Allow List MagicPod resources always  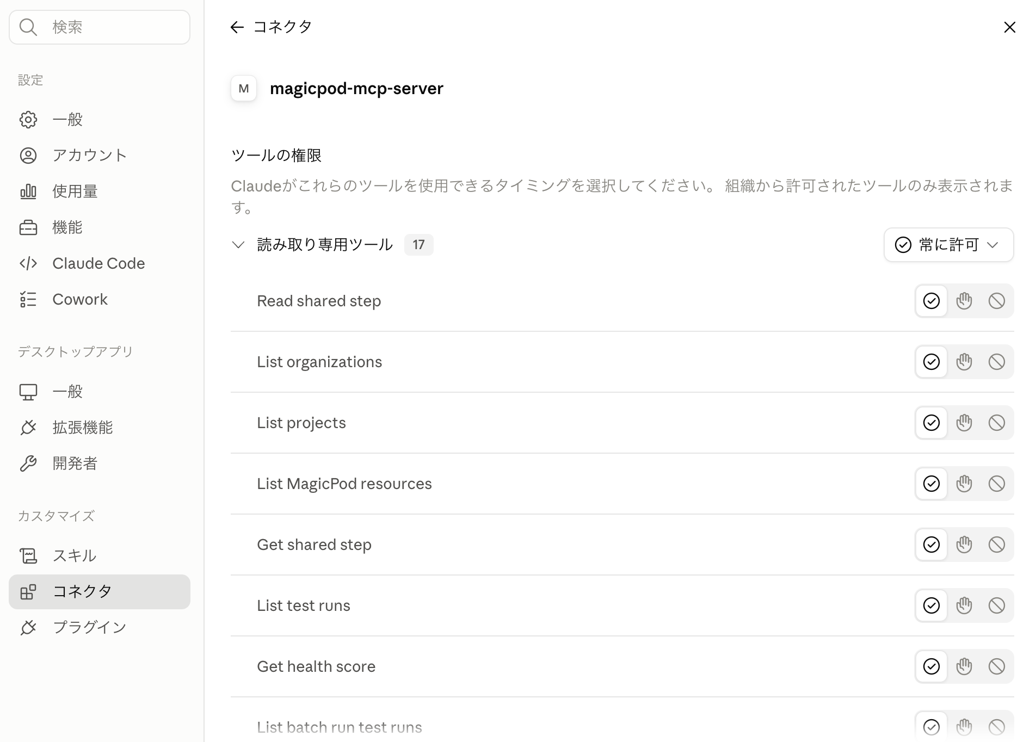tap(932, 484)
